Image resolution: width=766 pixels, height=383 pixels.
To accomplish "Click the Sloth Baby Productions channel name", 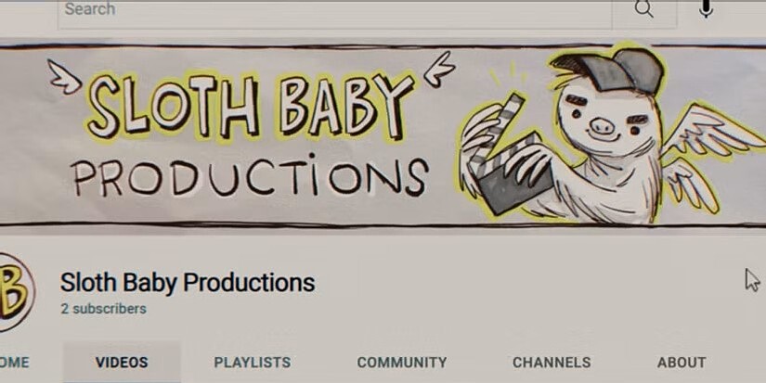I will tap(188, 283).
